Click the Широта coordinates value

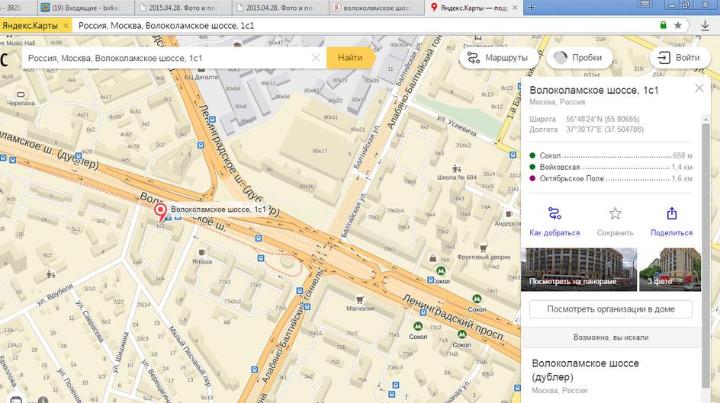[603, 119]
